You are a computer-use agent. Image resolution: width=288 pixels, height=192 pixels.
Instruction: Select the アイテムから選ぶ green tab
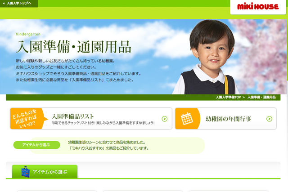click(x=45, y=171)
